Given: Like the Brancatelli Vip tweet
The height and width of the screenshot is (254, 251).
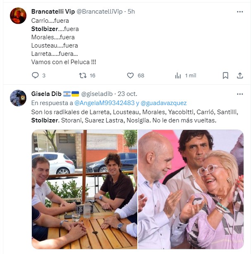Looking at the screenshot, I should point(130,75).
